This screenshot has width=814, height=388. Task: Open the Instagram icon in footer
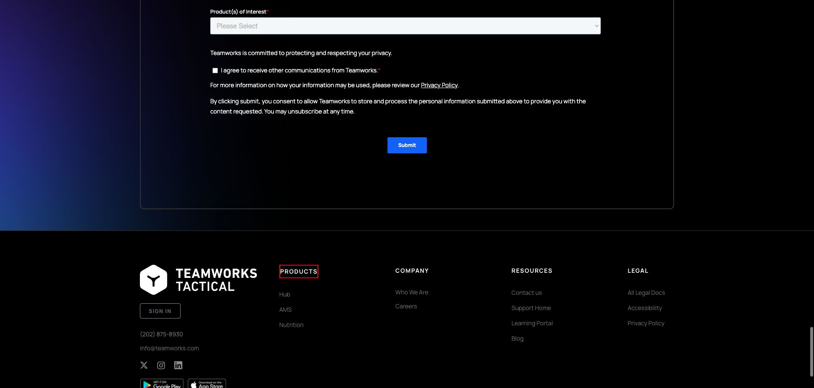(x=161, y=365)
